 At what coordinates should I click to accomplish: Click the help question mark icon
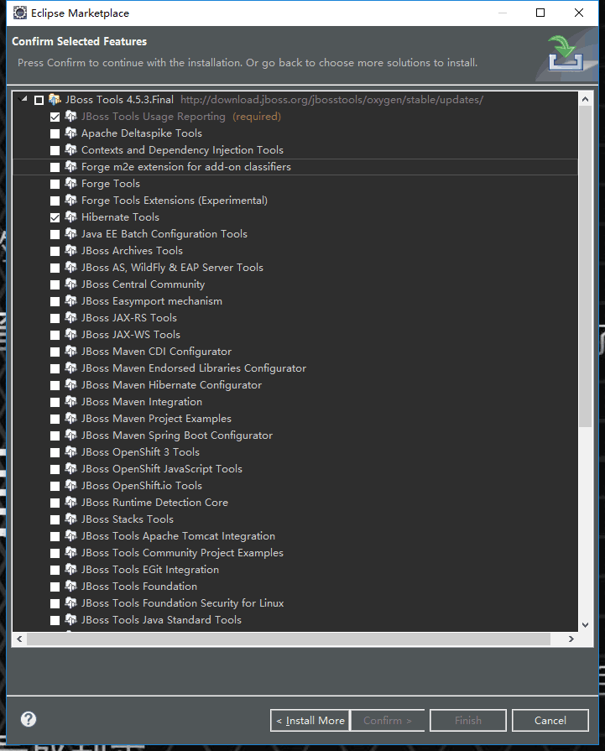pos(29,719)
